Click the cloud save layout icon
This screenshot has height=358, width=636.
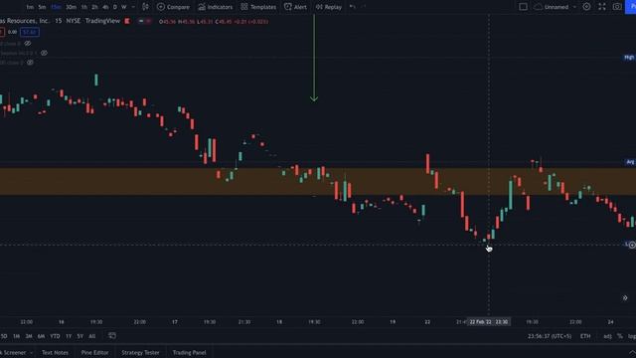tap(539, 7)
